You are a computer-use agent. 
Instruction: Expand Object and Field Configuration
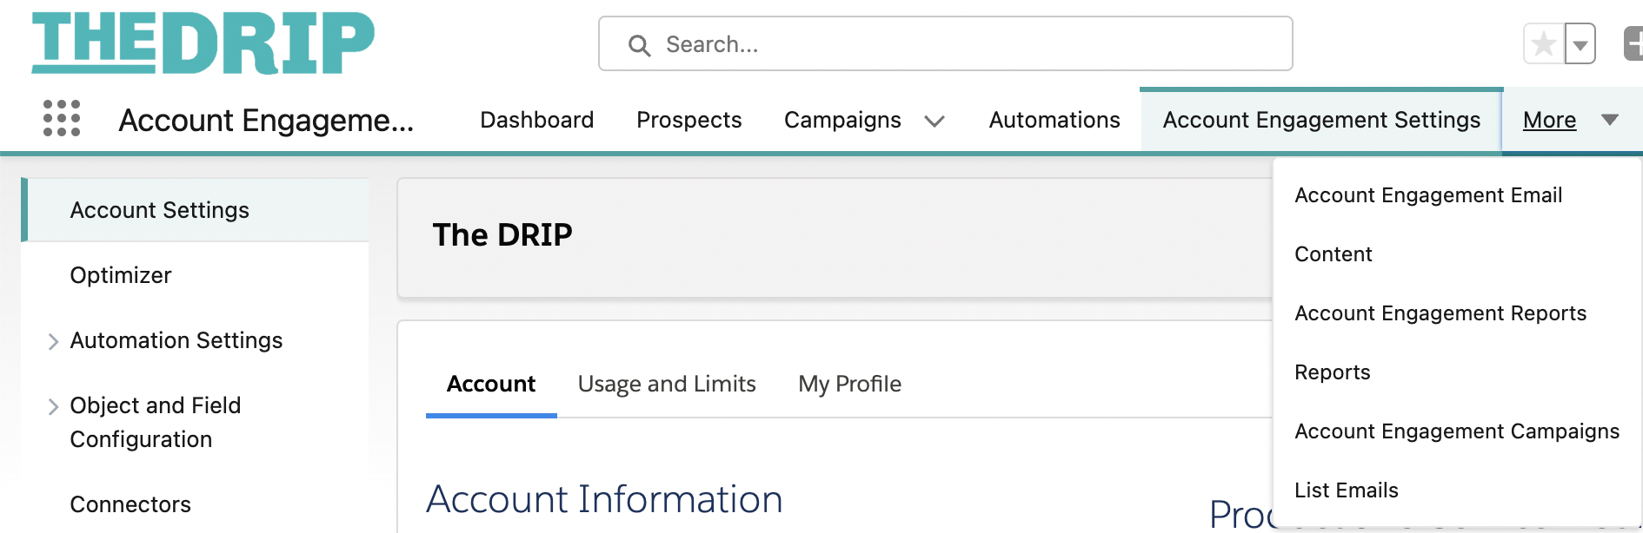pyautogui.click(x=53, y=406)
